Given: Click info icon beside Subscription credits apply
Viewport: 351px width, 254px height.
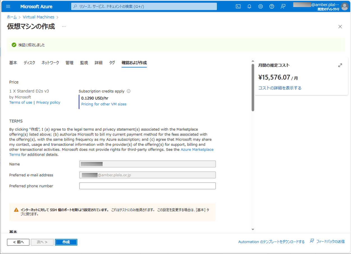Looking at the screenshot, I should (129, 91).
